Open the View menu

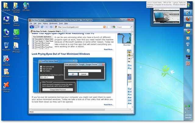coord(40,23)
